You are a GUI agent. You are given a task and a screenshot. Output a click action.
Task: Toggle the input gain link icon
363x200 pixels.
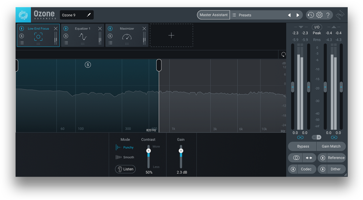pos(300,137)
